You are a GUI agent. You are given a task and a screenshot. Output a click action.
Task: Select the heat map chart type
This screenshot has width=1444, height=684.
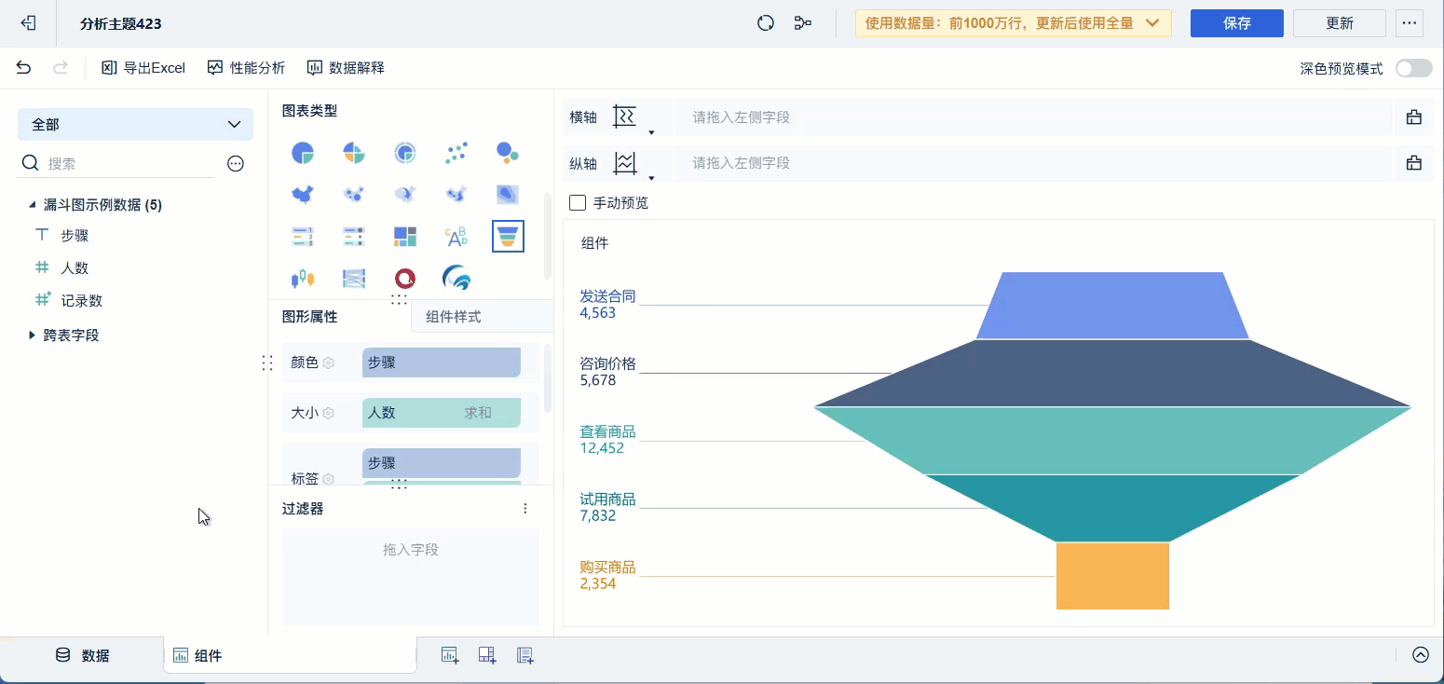click(456, 195)
